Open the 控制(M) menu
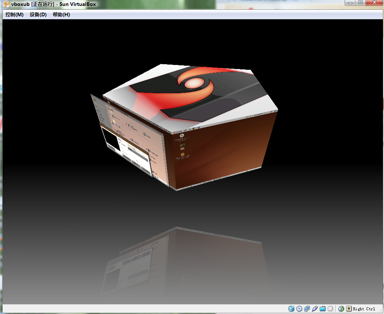The width and height of the screenshot is (384, 314). pos(14,15)
